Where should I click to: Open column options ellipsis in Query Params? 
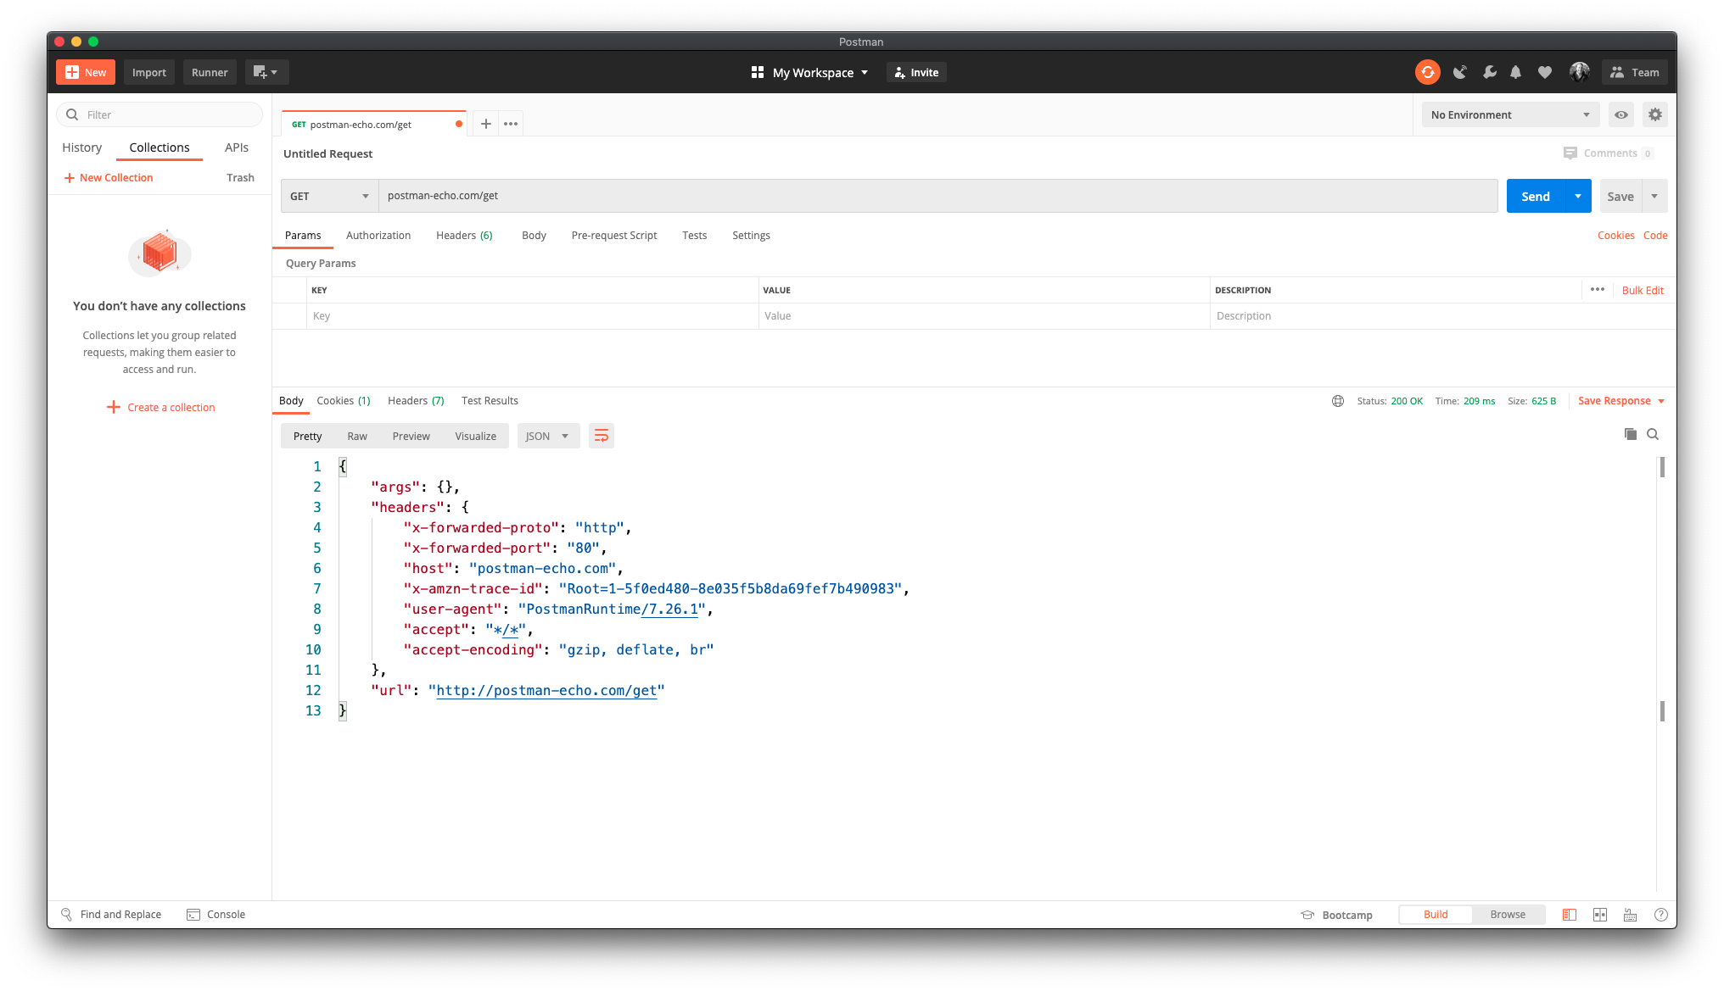(1598, 289)
